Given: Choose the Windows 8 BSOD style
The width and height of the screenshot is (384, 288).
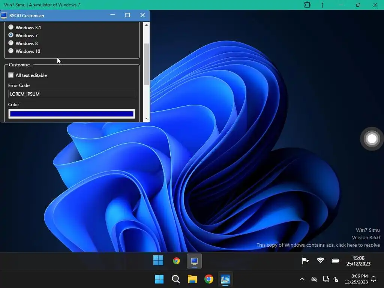Looking at the screenshot, I should click(11, 43).
